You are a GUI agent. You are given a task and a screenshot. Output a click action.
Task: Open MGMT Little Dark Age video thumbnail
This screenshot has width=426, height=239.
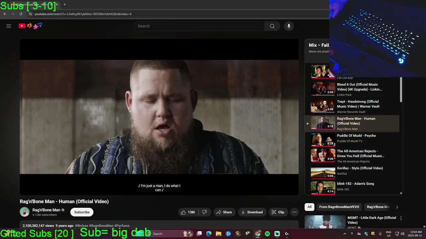pyautogui.click(x=325, y=222)
